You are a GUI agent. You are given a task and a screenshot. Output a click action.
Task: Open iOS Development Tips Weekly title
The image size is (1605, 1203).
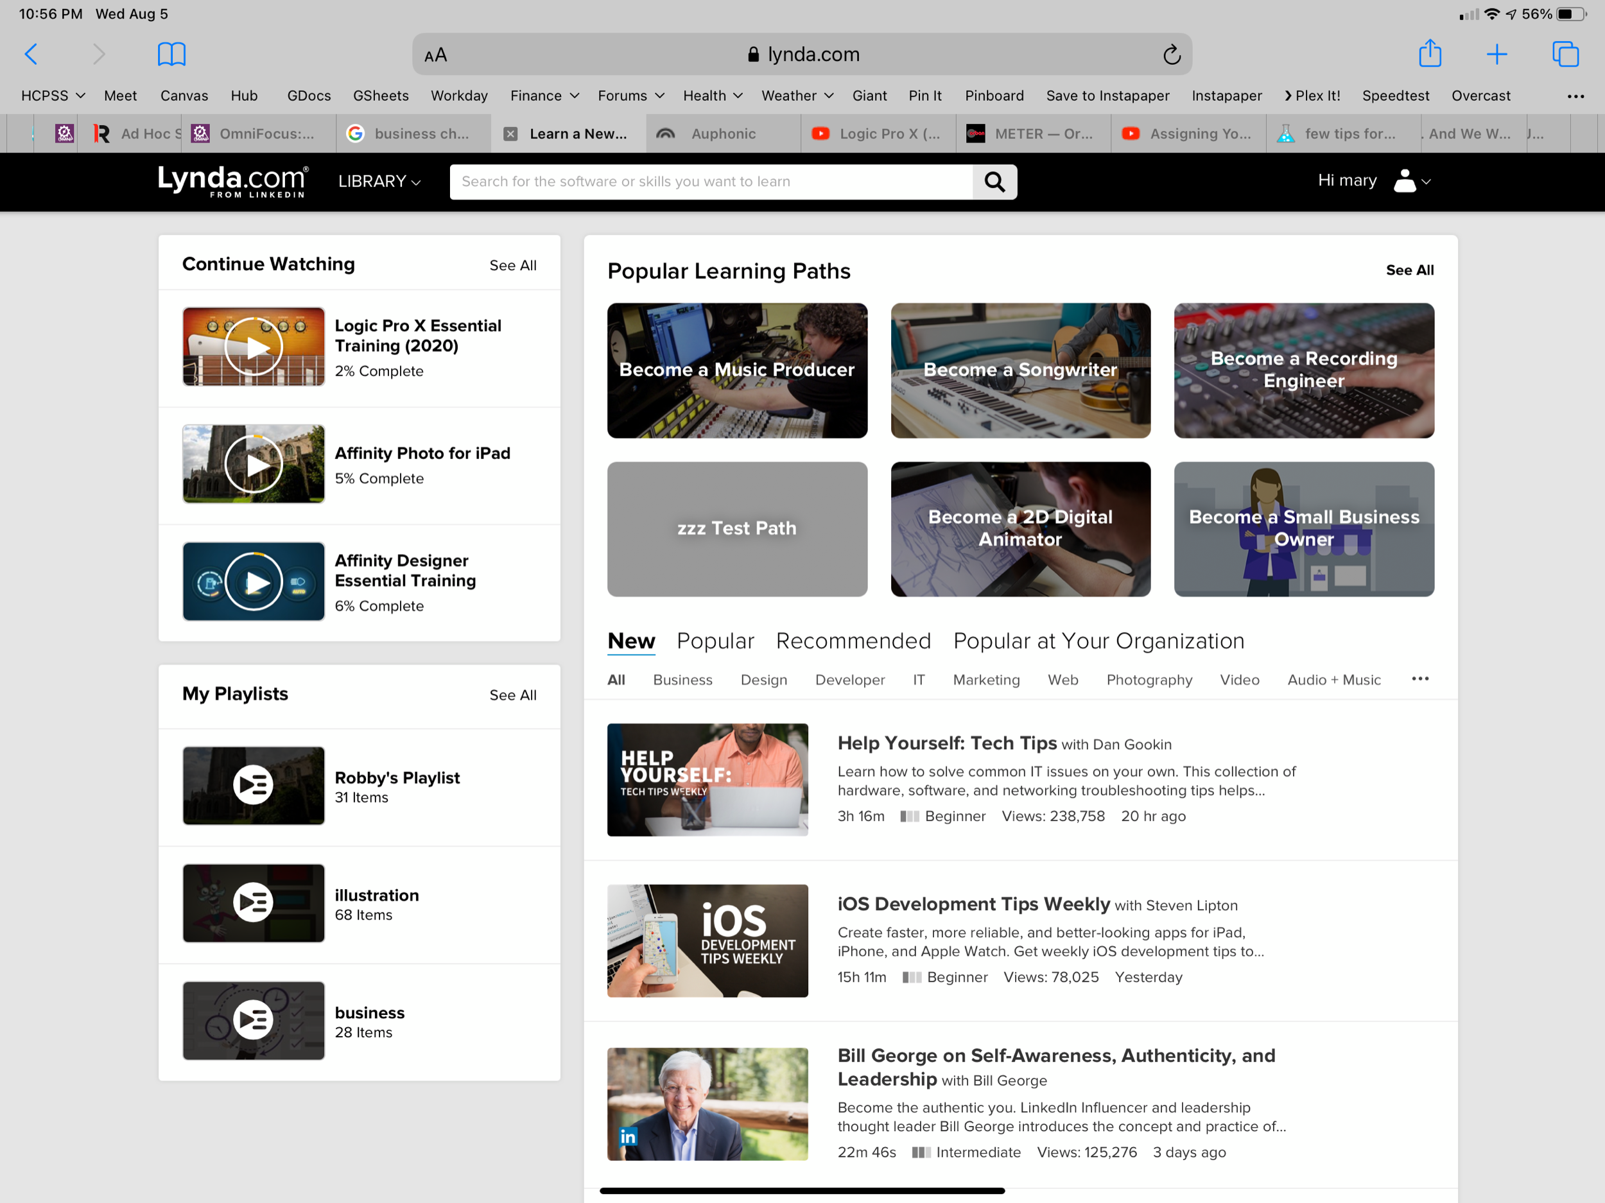(974, 904)
